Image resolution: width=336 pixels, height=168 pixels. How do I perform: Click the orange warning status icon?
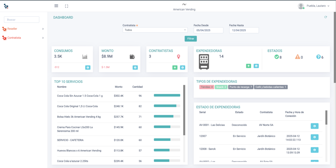pos(298,57)
